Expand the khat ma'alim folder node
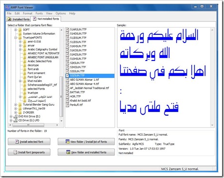 pyautogui.click(x=20, y=81)
